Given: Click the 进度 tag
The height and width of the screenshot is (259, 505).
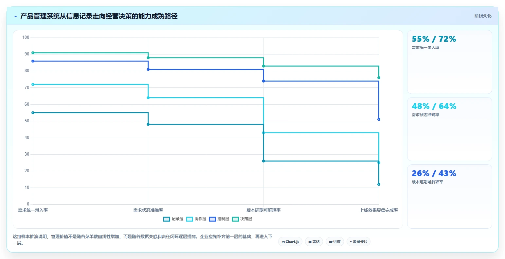Looking at the screenshot, I should [335, 242].
